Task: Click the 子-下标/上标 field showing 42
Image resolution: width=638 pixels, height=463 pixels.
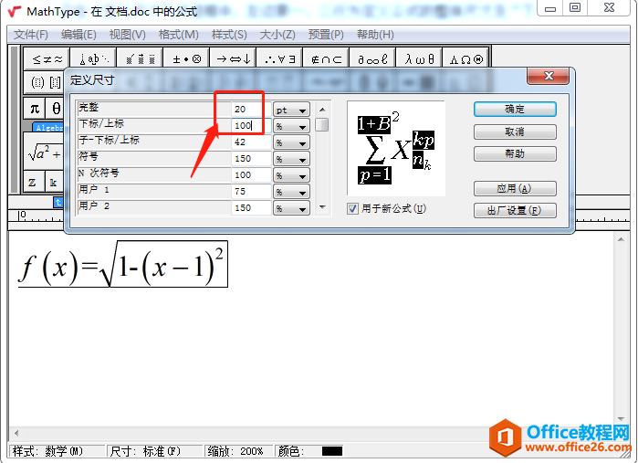Action: coord(251,142)
